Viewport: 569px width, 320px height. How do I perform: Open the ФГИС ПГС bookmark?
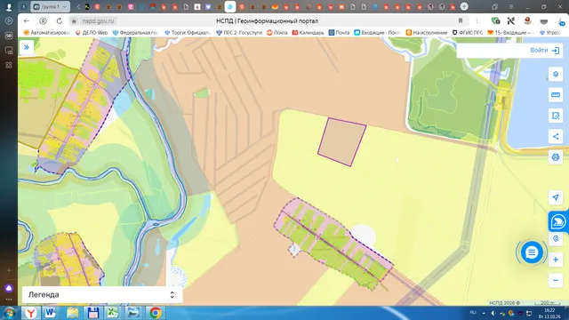click(468, 33)
